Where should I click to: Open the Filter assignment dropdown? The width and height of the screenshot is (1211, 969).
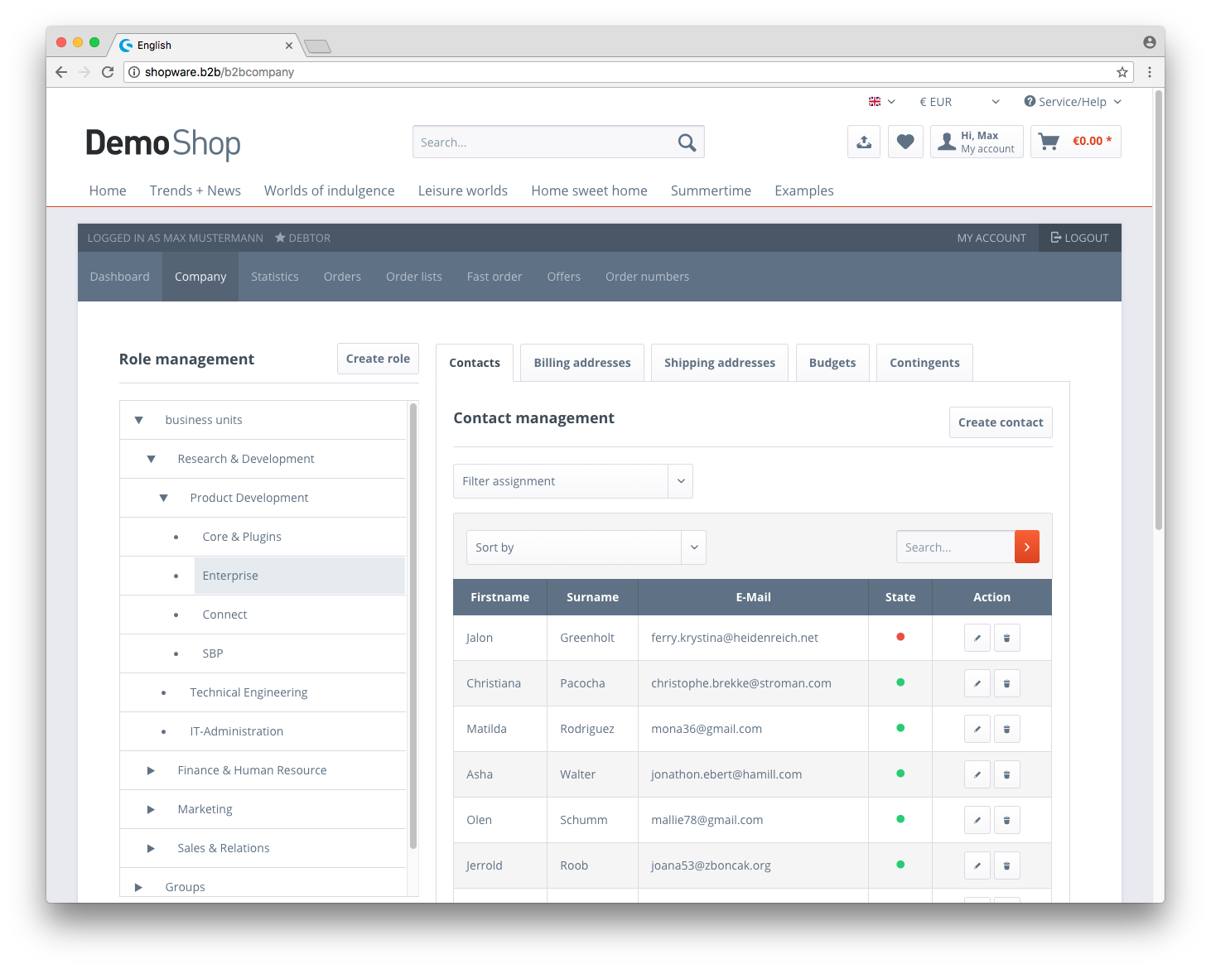click(572, 481)
